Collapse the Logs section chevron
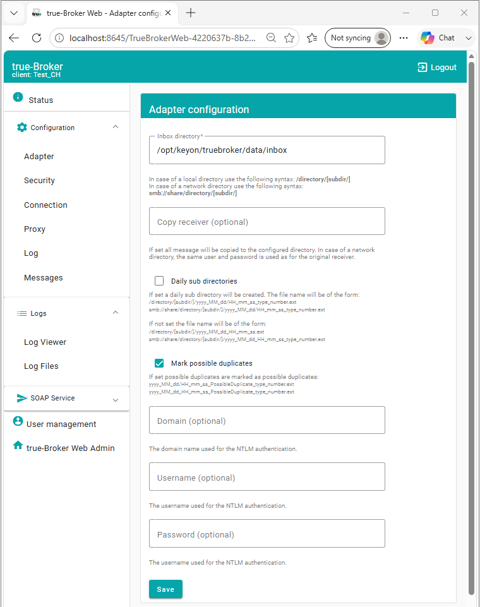 (116, 313)
